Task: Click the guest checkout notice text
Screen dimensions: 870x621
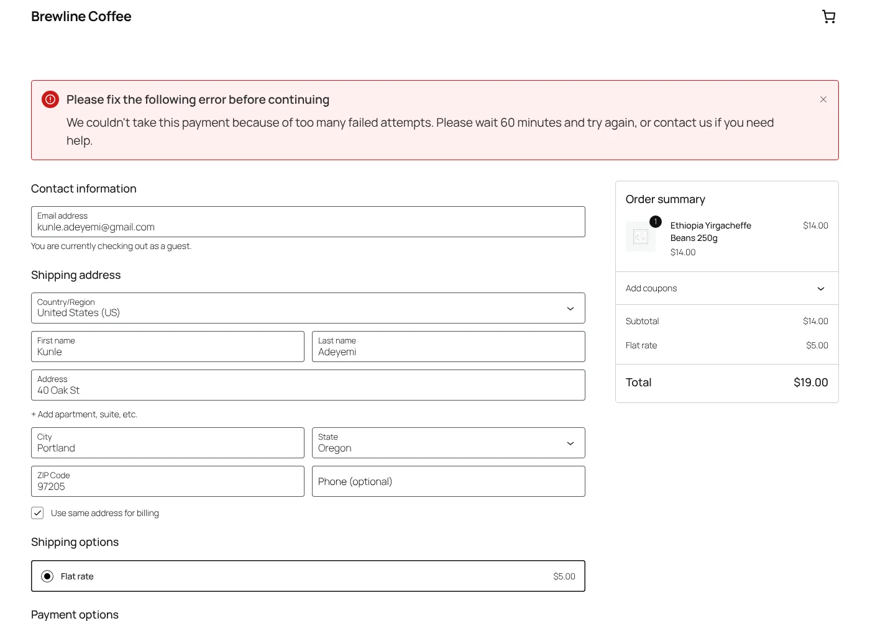Action: (x=111, y=246)
